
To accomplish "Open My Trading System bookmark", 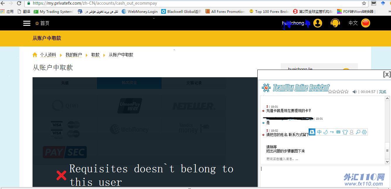I will (53, 11).
